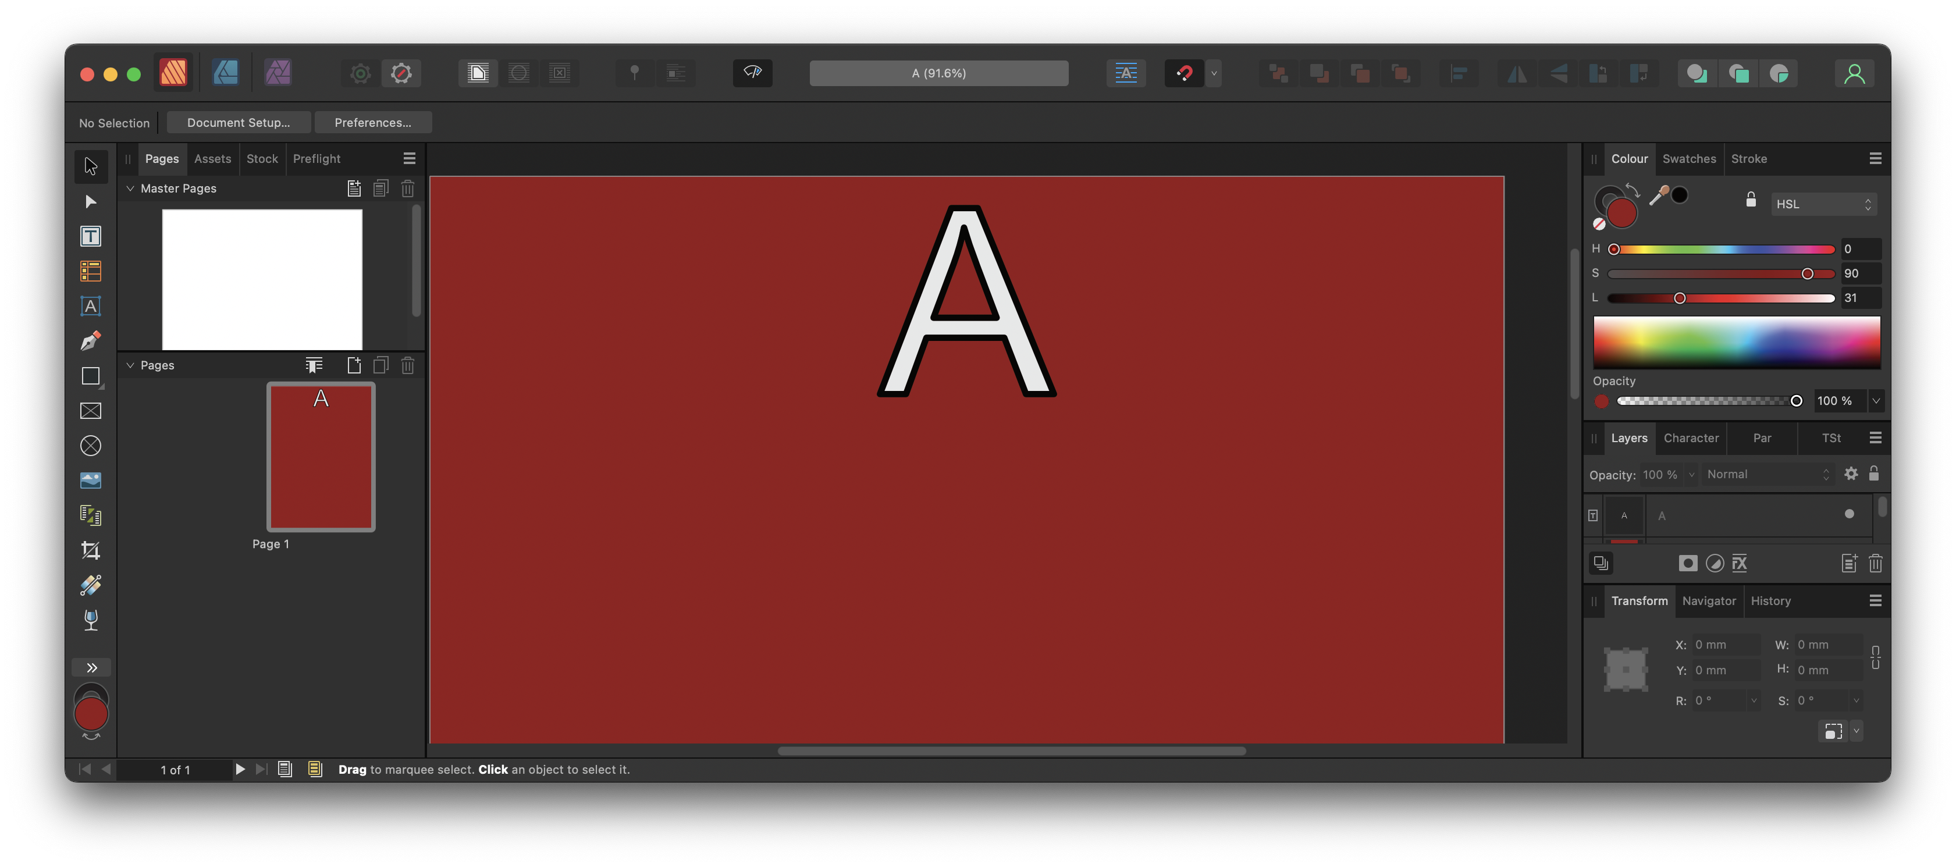
Task: Toggle snapping magnet button
Action: [x=1184, y=73]
